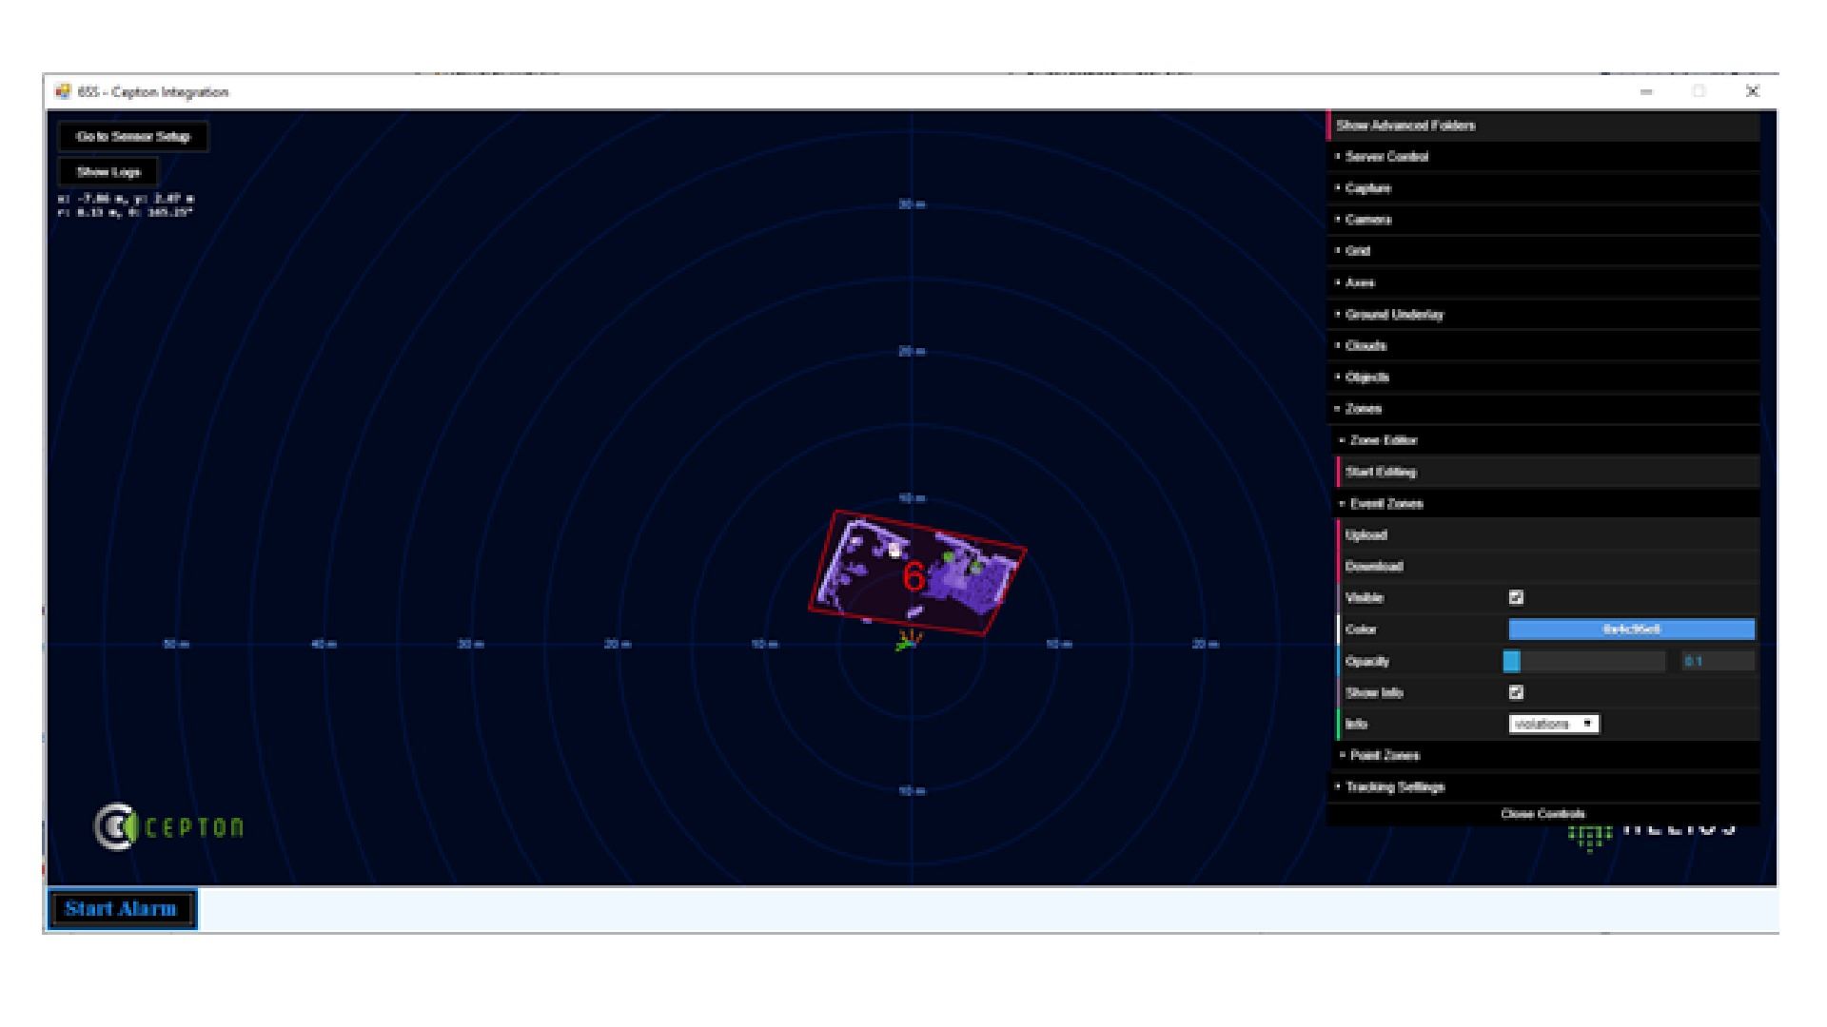Collapse the Event Zones subfolder
Viewport: 1827px width, 1027px height.
(x=1547, y=503)
